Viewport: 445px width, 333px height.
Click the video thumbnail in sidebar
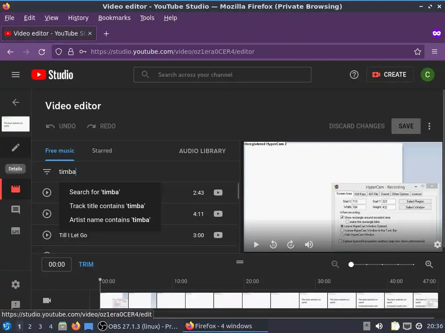pos(16,124)
